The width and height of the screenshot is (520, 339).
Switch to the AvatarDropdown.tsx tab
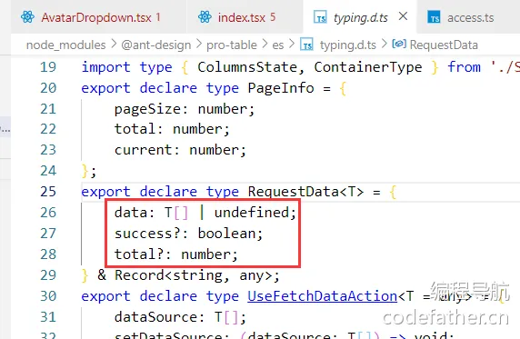point(99,17)
